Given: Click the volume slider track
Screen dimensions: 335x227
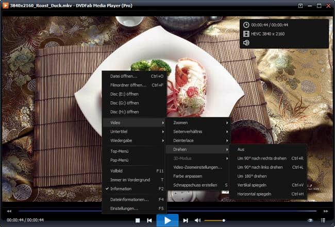Looking at the screenshot, I should [x=215, y=220].
